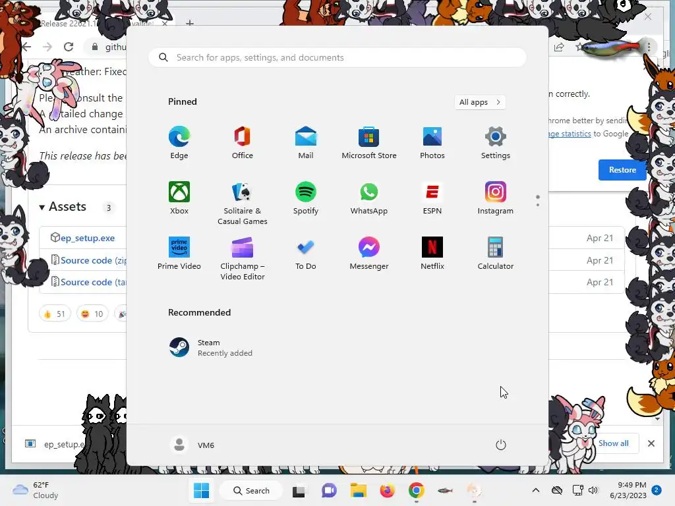This screenshot has height=506, width=675.
Task: Open the taskbar Search box
Action: coord(251,490)
